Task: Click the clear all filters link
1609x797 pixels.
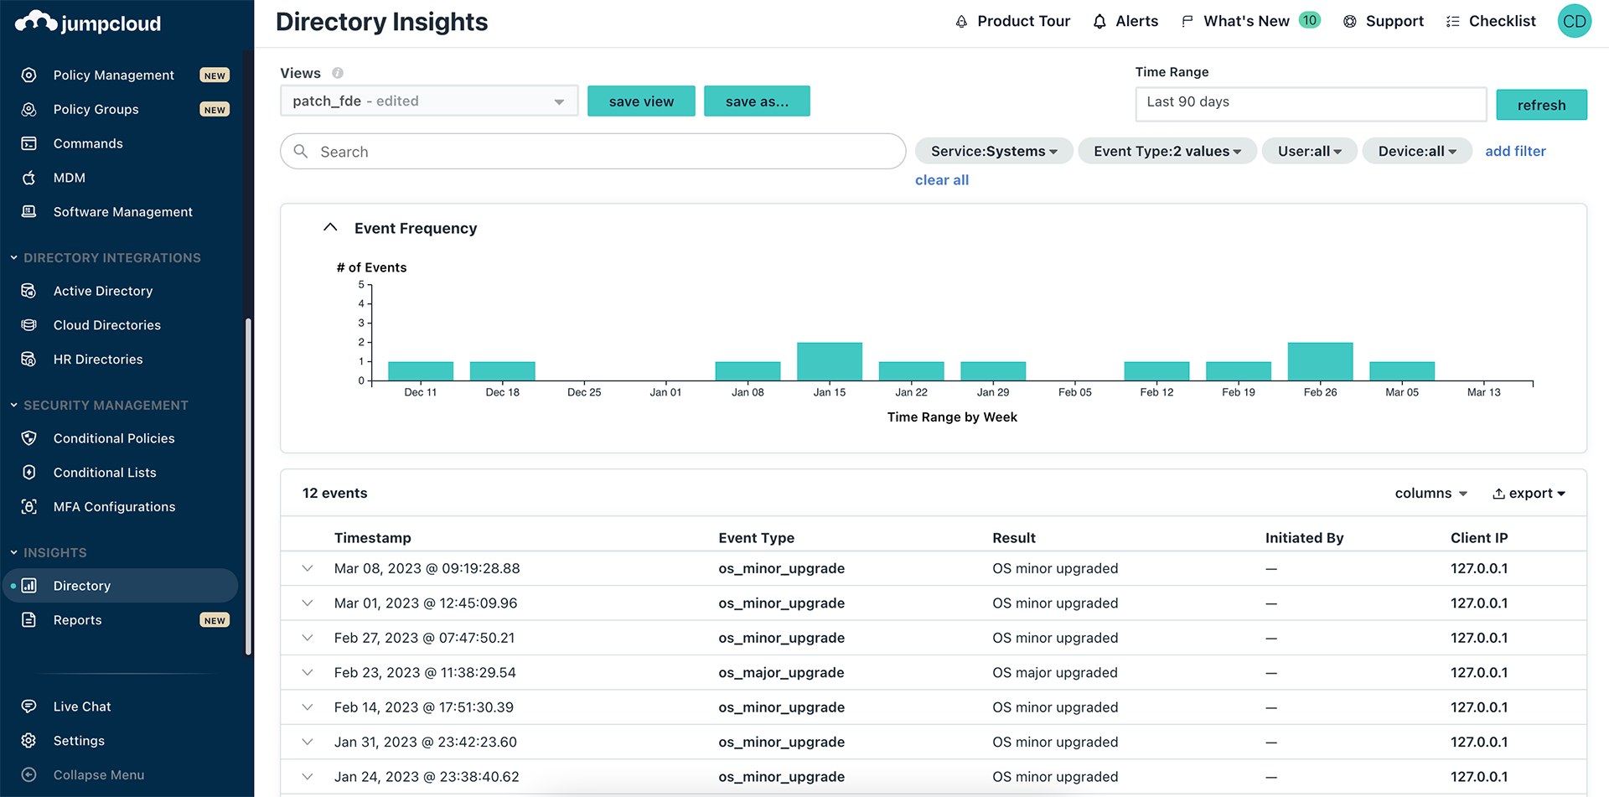Action: tap(941, 180)
